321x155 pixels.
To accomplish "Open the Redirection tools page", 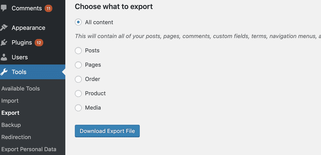I will [x=16, y=137].
